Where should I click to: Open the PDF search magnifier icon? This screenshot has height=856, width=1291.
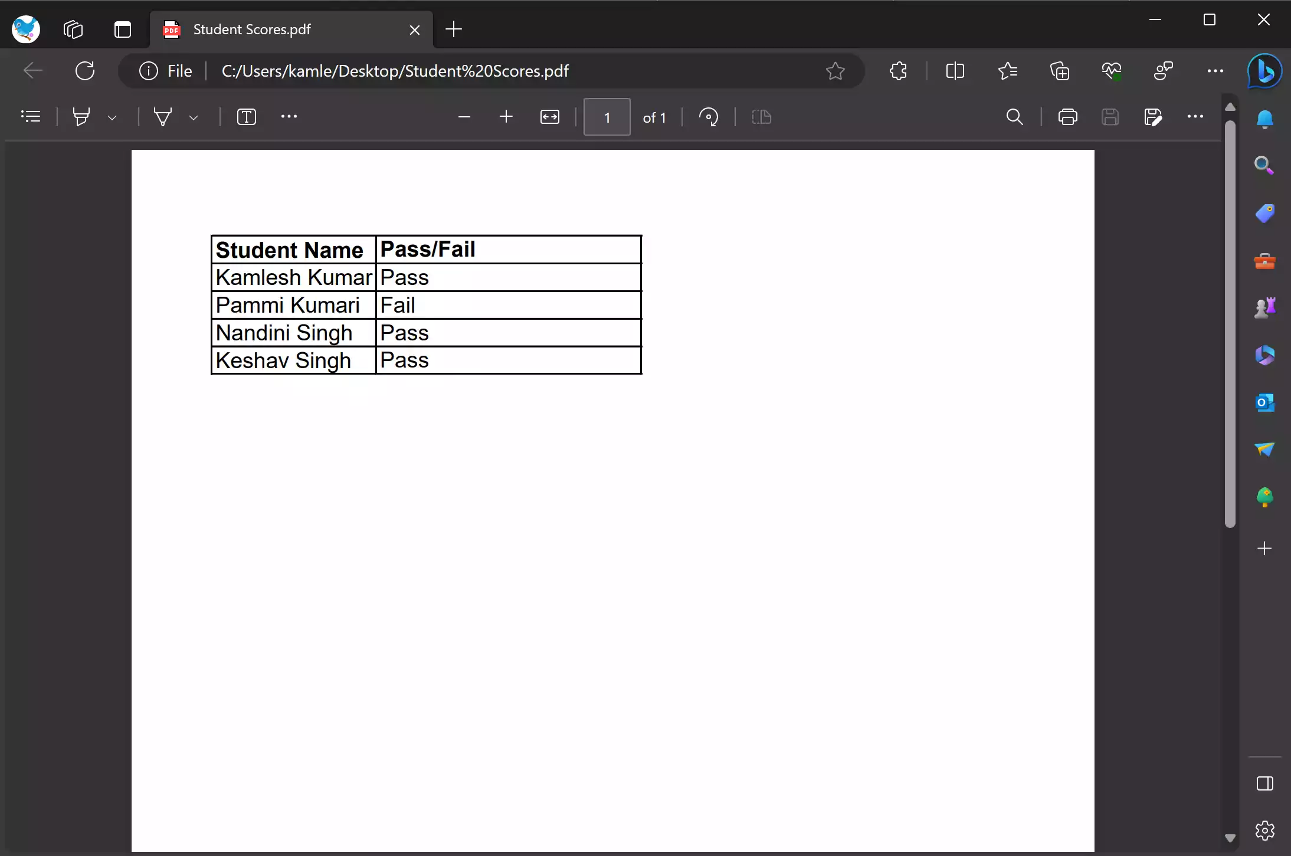click(1014, 117)
